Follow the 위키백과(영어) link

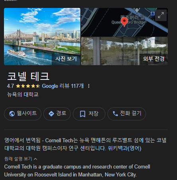[x=124, y=148]
